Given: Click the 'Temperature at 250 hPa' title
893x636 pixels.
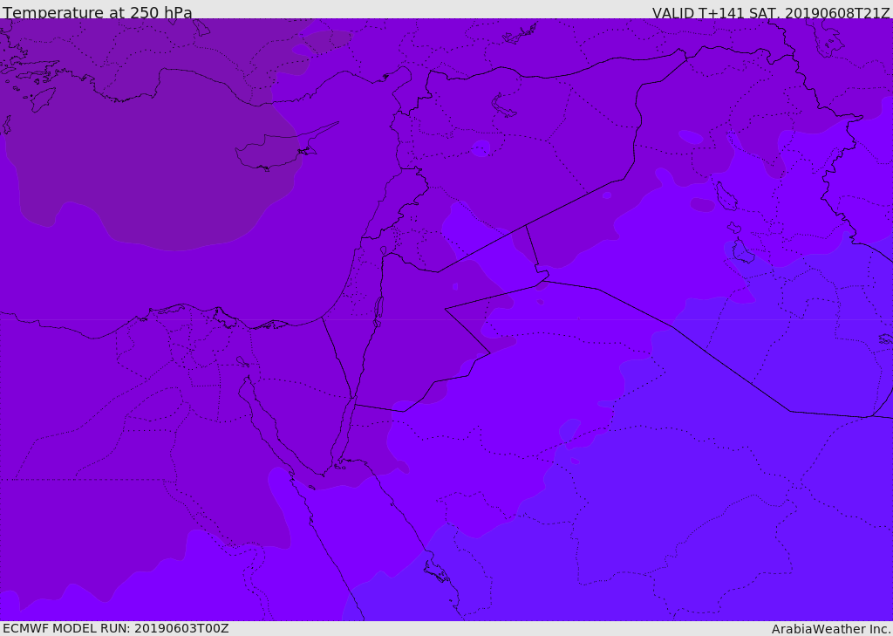Looking at the screenshot, I should tap(98, 12).
